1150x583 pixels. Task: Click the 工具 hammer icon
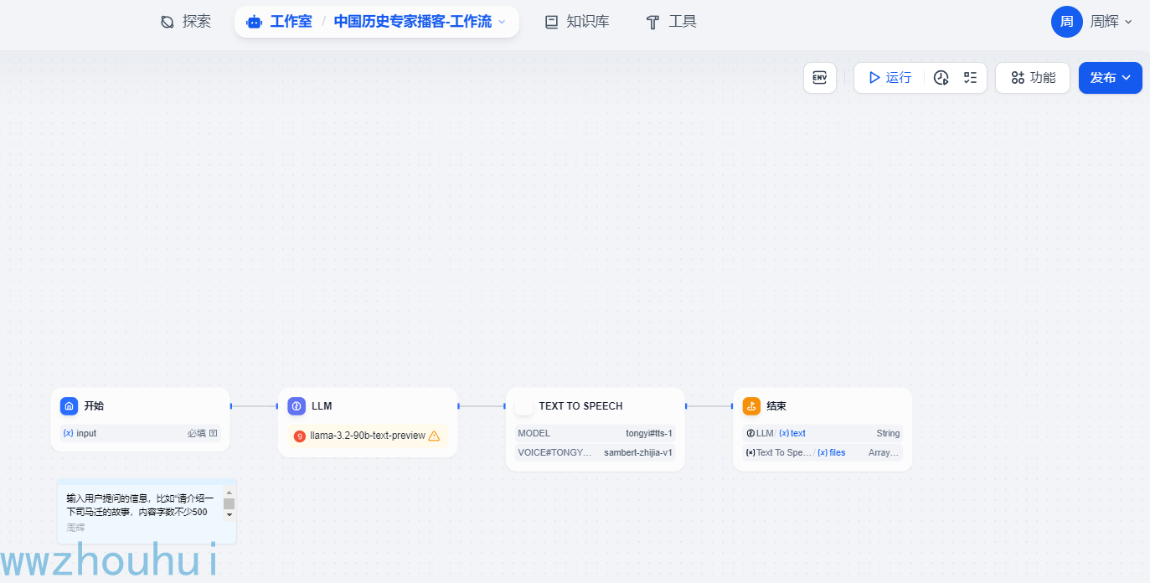tap(653, 23)
